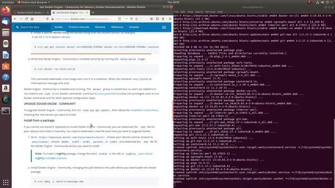Image resolution: width=335 pixels, height=188 pixels.
Task: Click the 'Search the docs' field
Action: click(32, 27)
